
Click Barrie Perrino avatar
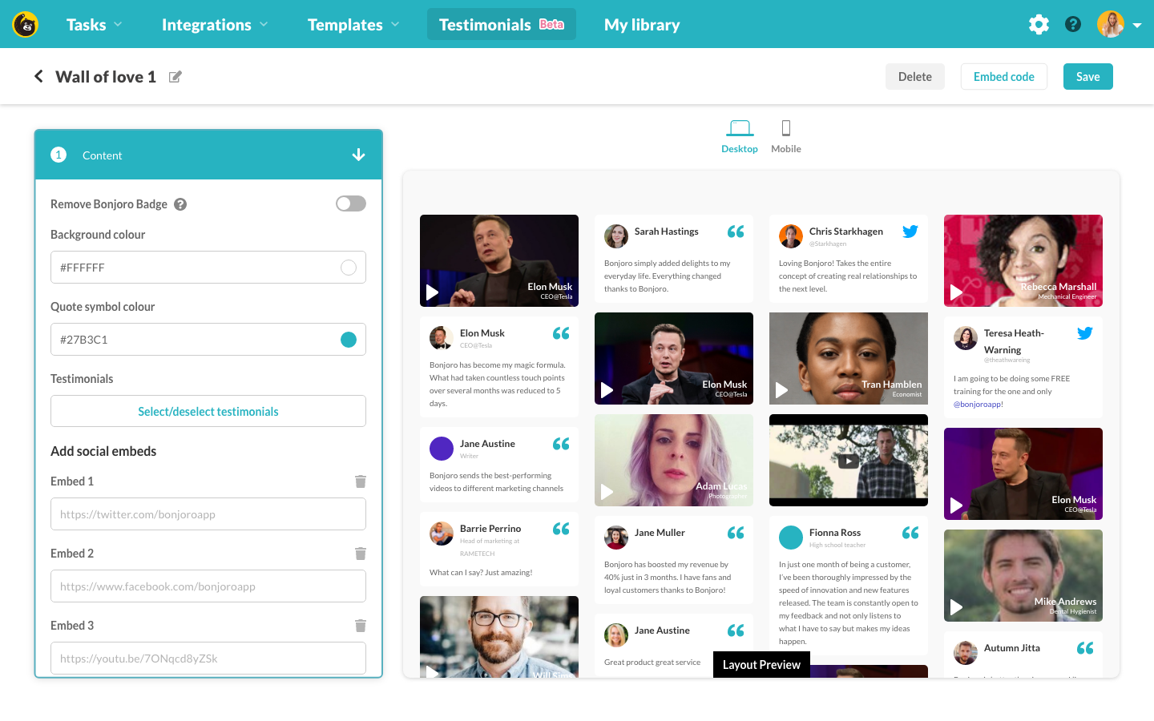tap(442, 534)
